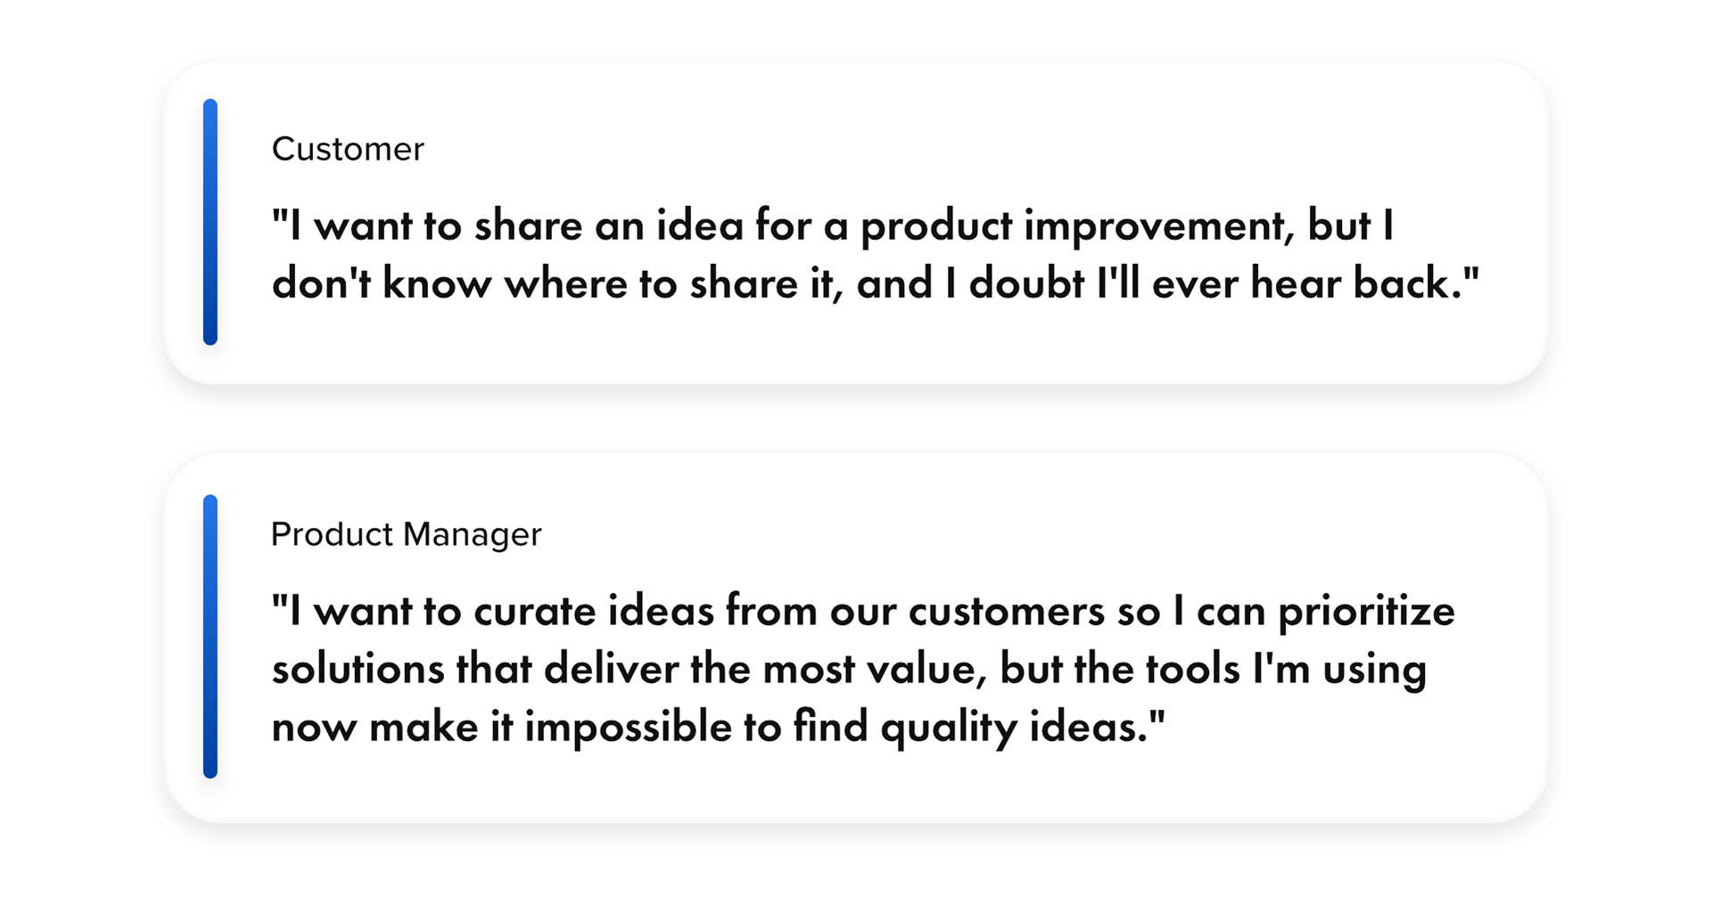Click blue accent bar on Customer card
The width and height of the screenshot is (1712, 922).
210,222
